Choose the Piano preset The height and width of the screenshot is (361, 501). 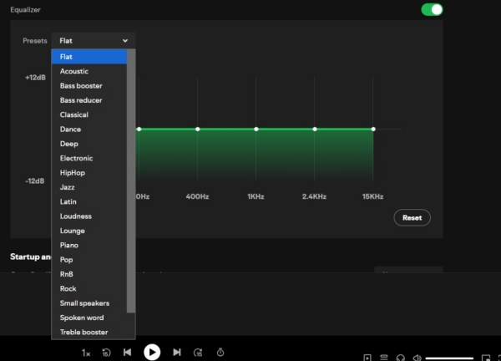(89, 245)
